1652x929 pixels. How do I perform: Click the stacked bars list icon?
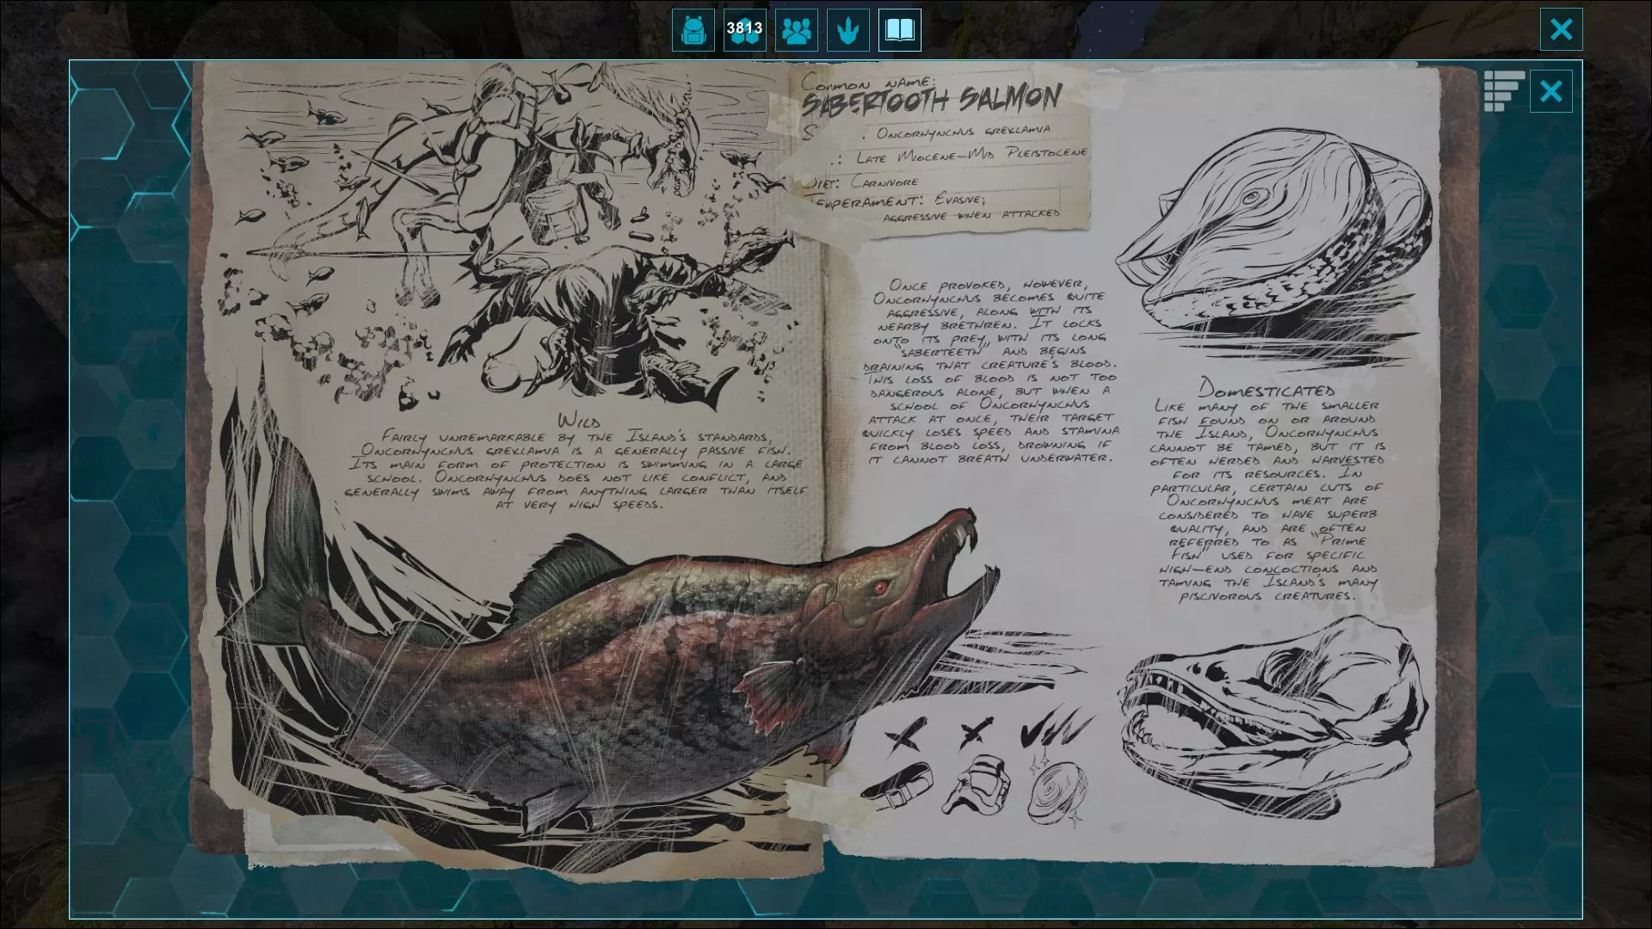1503,91
